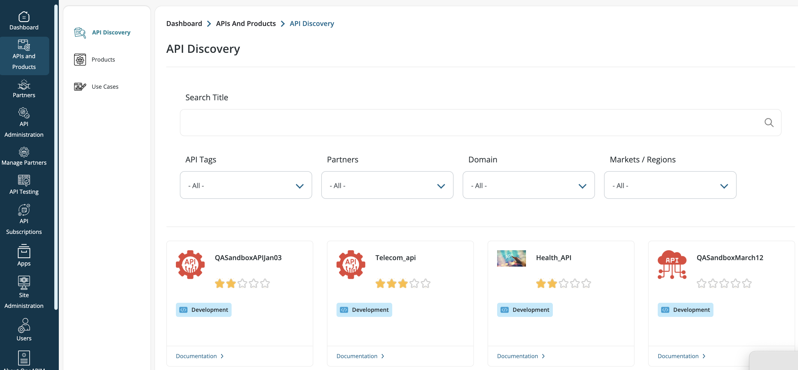Click Development badge on QASandboxMarch12

pos(685,310)
